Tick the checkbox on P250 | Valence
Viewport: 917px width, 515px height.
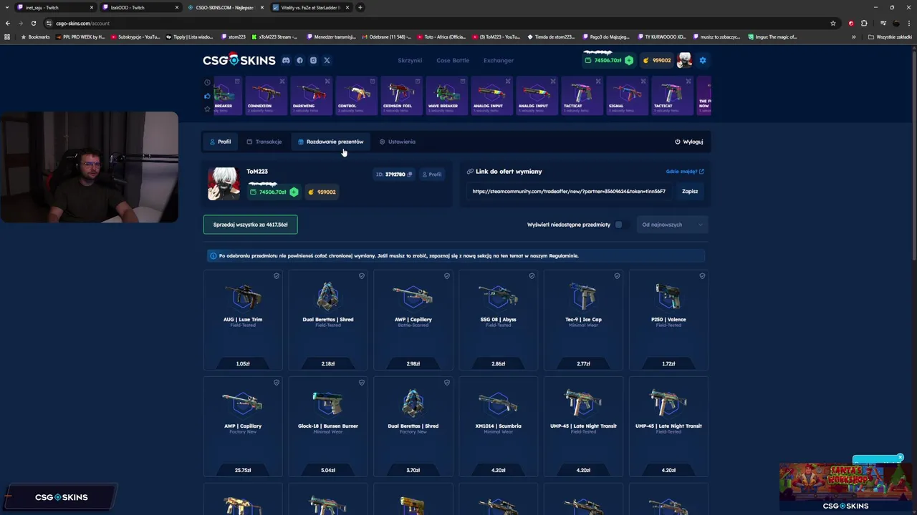point(702,276)
